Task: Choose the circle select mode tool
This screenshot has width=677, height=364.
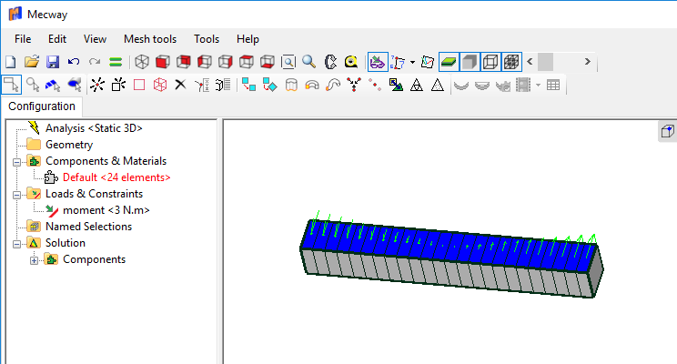Action: click(33, 85)
